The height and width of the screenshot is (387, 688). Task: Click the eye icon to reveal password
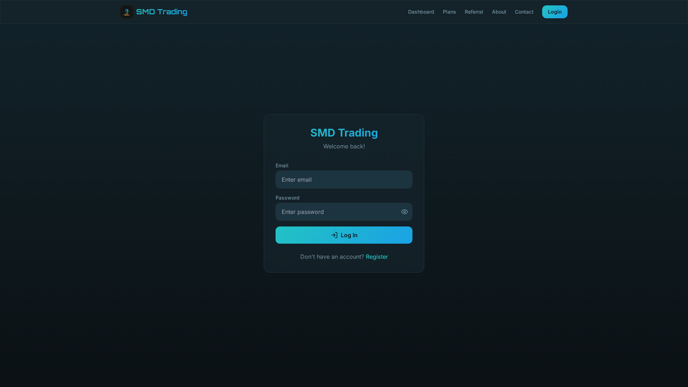[404, 212]
